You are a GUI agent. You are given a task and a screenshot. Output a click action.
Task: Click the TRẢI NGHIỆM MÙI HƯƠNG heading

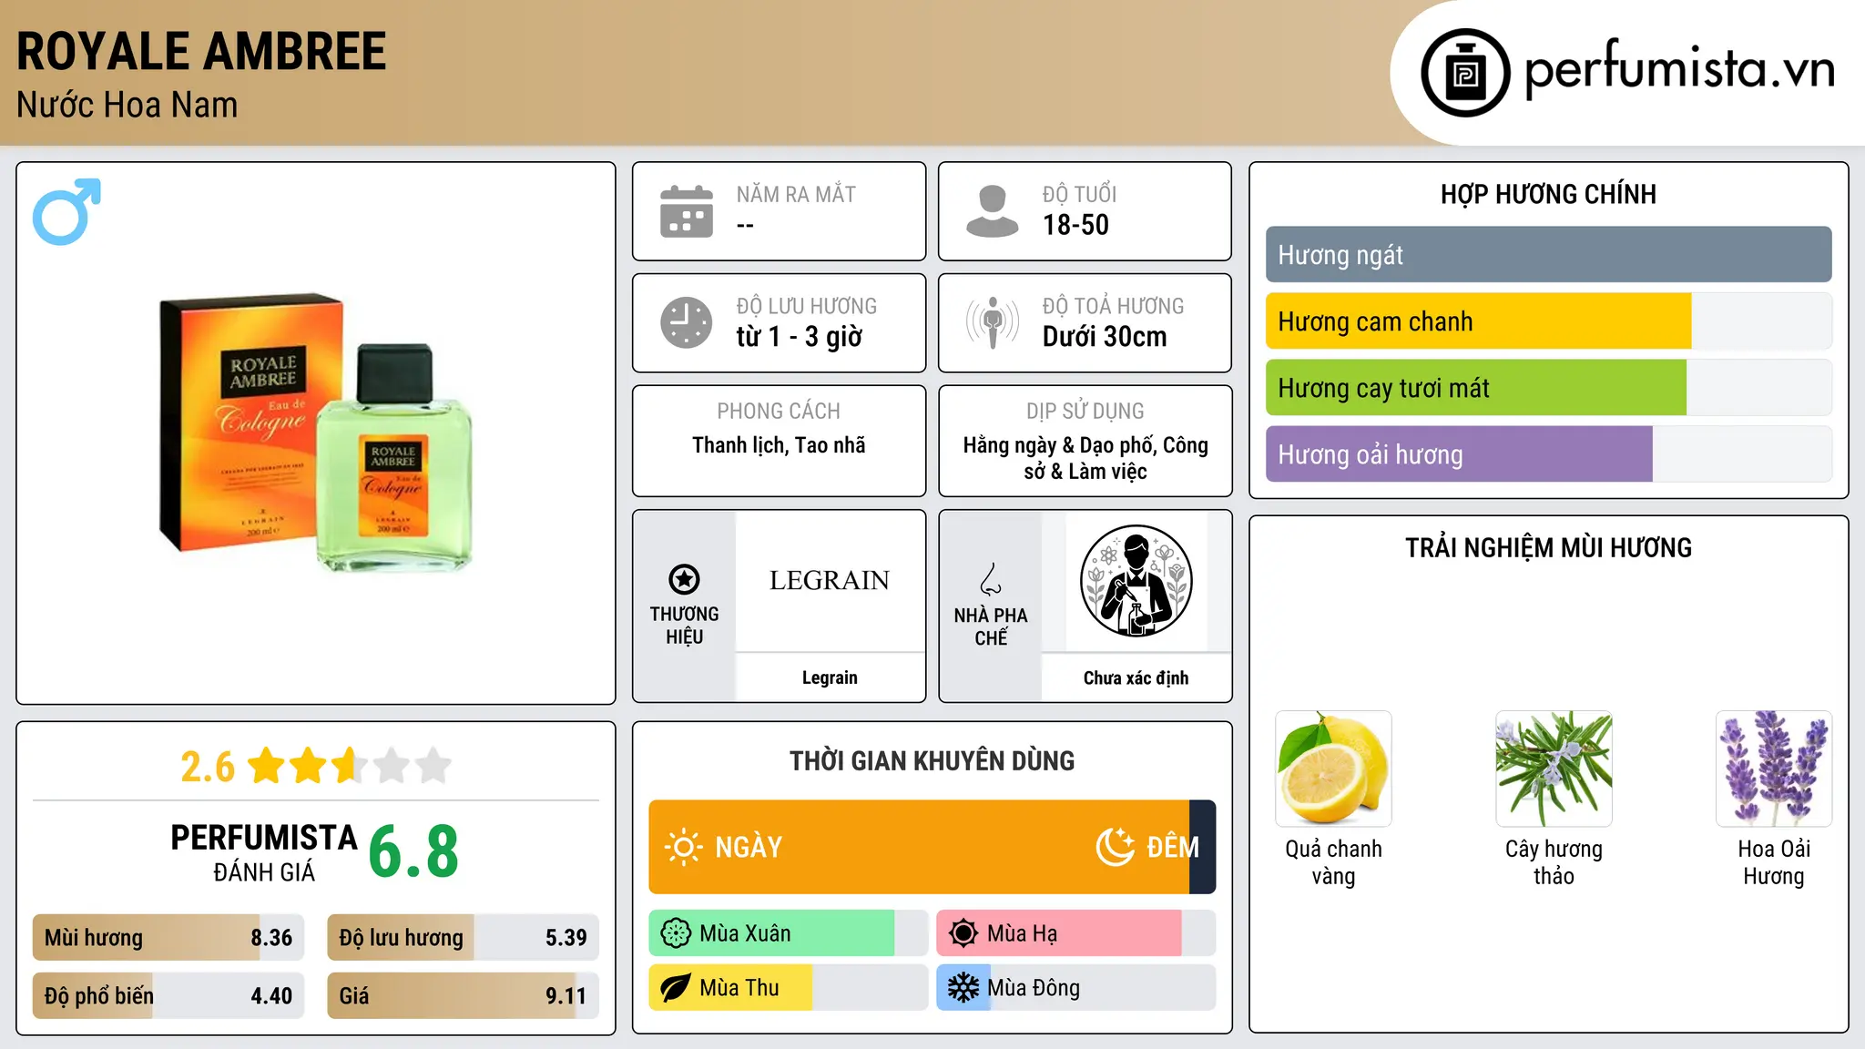tap(1548, 547)
